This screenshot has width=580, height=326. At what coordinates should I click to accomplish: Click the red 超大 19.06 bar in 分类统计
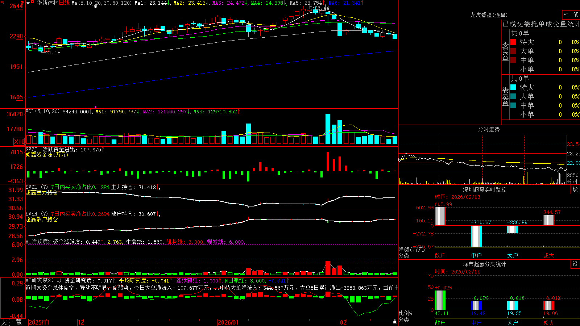548,305
